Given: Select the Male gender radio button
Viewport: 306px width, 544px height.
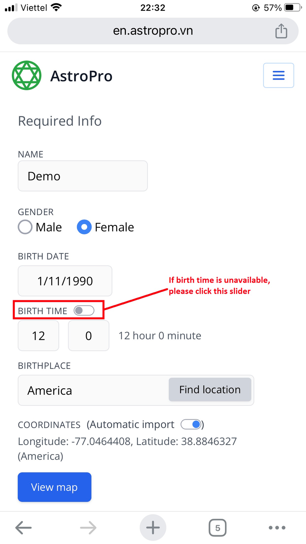Looking at the screenshot, I should pos(25,227).
